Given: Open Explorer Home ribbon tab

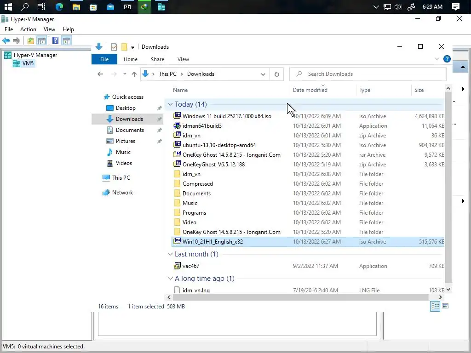Looking at the screenshot, I should pos(130,59).
